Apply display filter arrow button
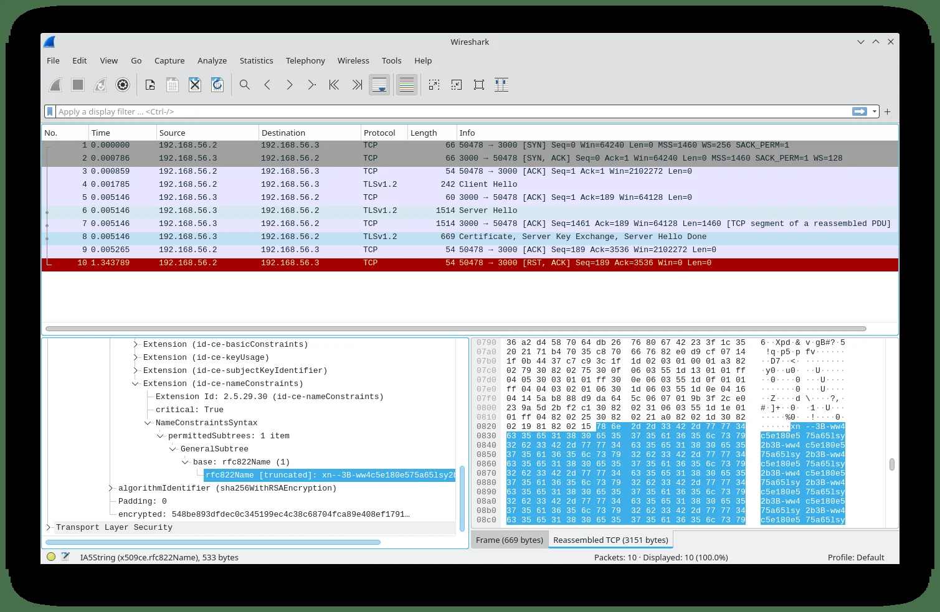Image resolution: width=940 pixels, height=612 pixels. [x=860, y=111]
